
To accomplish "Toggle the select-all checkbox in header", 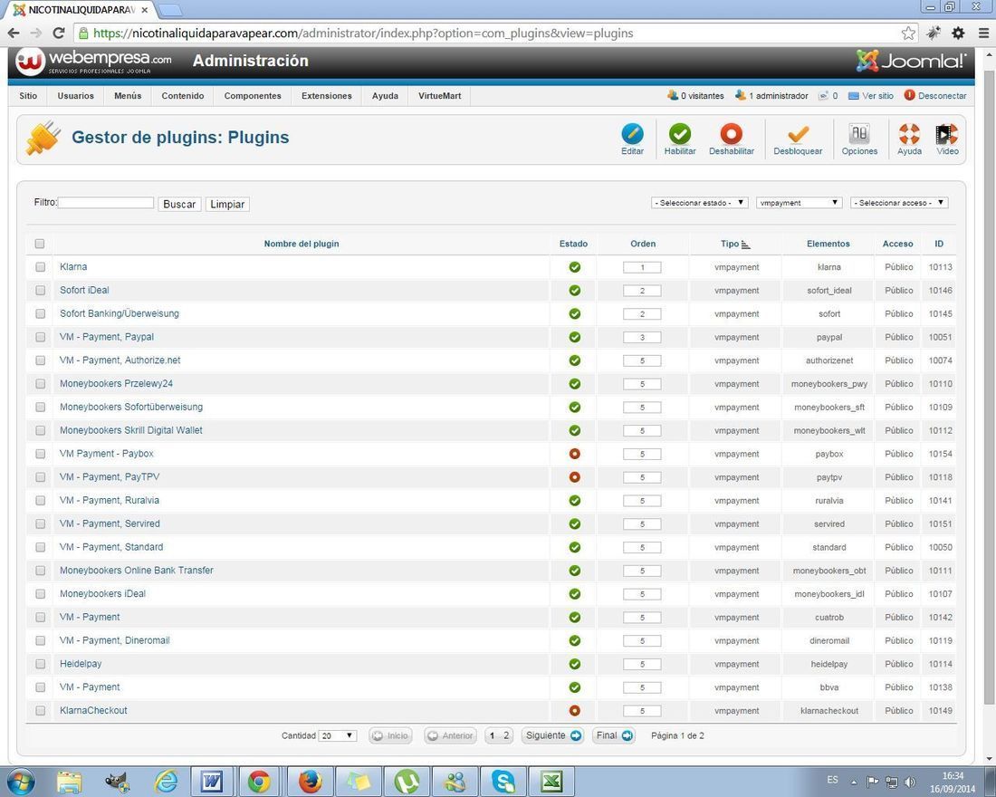I will 40,244.
